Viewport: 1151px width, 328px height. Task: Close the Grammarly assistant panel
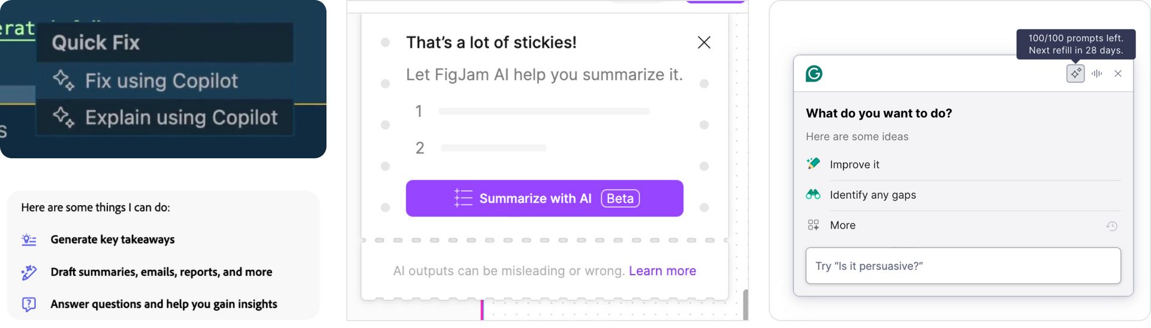(1118, 74)
